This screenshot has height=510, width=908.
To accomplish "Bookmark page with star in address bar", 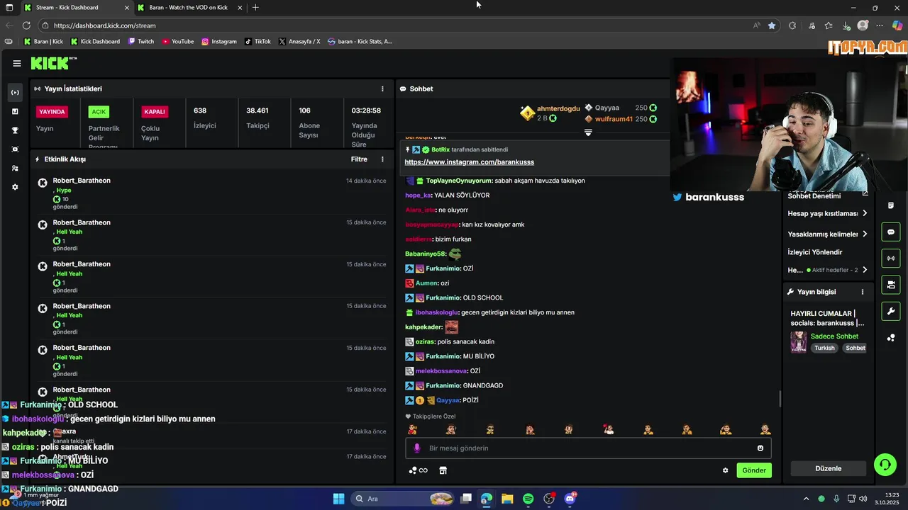I will tap(772, 25).
